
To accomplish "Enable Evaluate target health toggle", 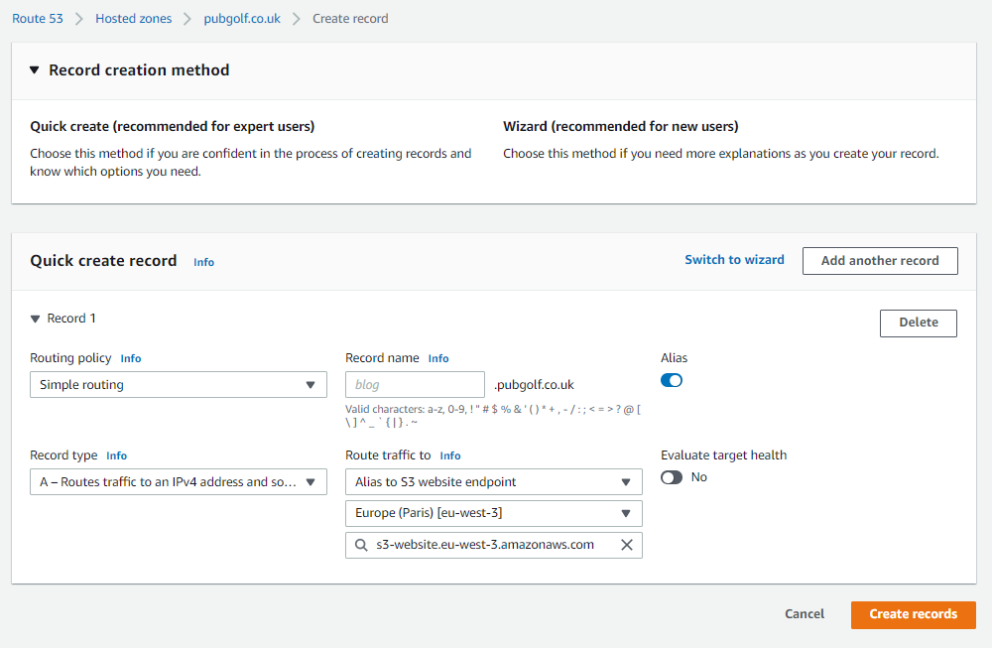I will 672,477.
